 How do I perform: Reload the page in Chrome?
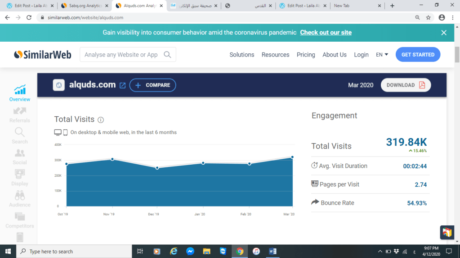click(x=29, y=17)
